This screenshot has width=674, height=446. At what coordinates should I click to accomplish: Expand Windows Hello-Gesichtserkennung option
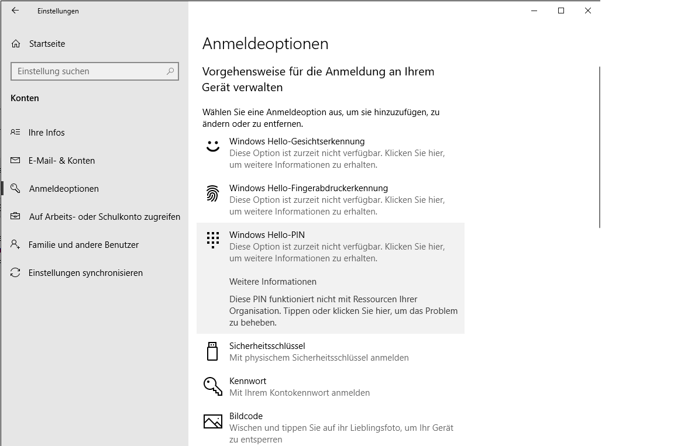[x=331, y=153]
